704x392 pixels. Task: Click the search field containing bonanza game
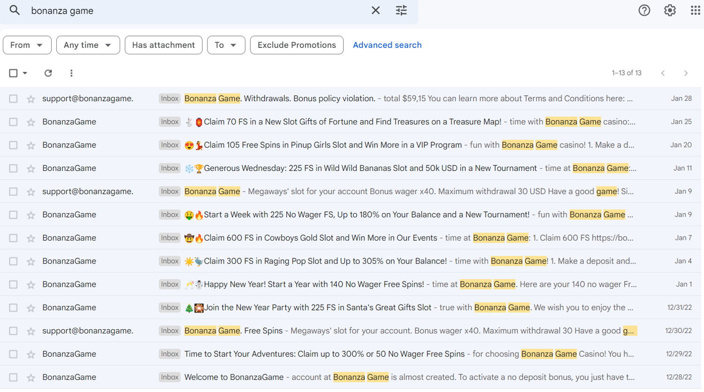[188, 10]
